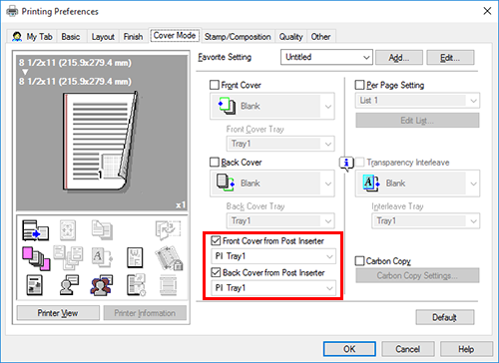Click the multi-user account track icon
The image size is (499, 363).
(x=102, y=285)
